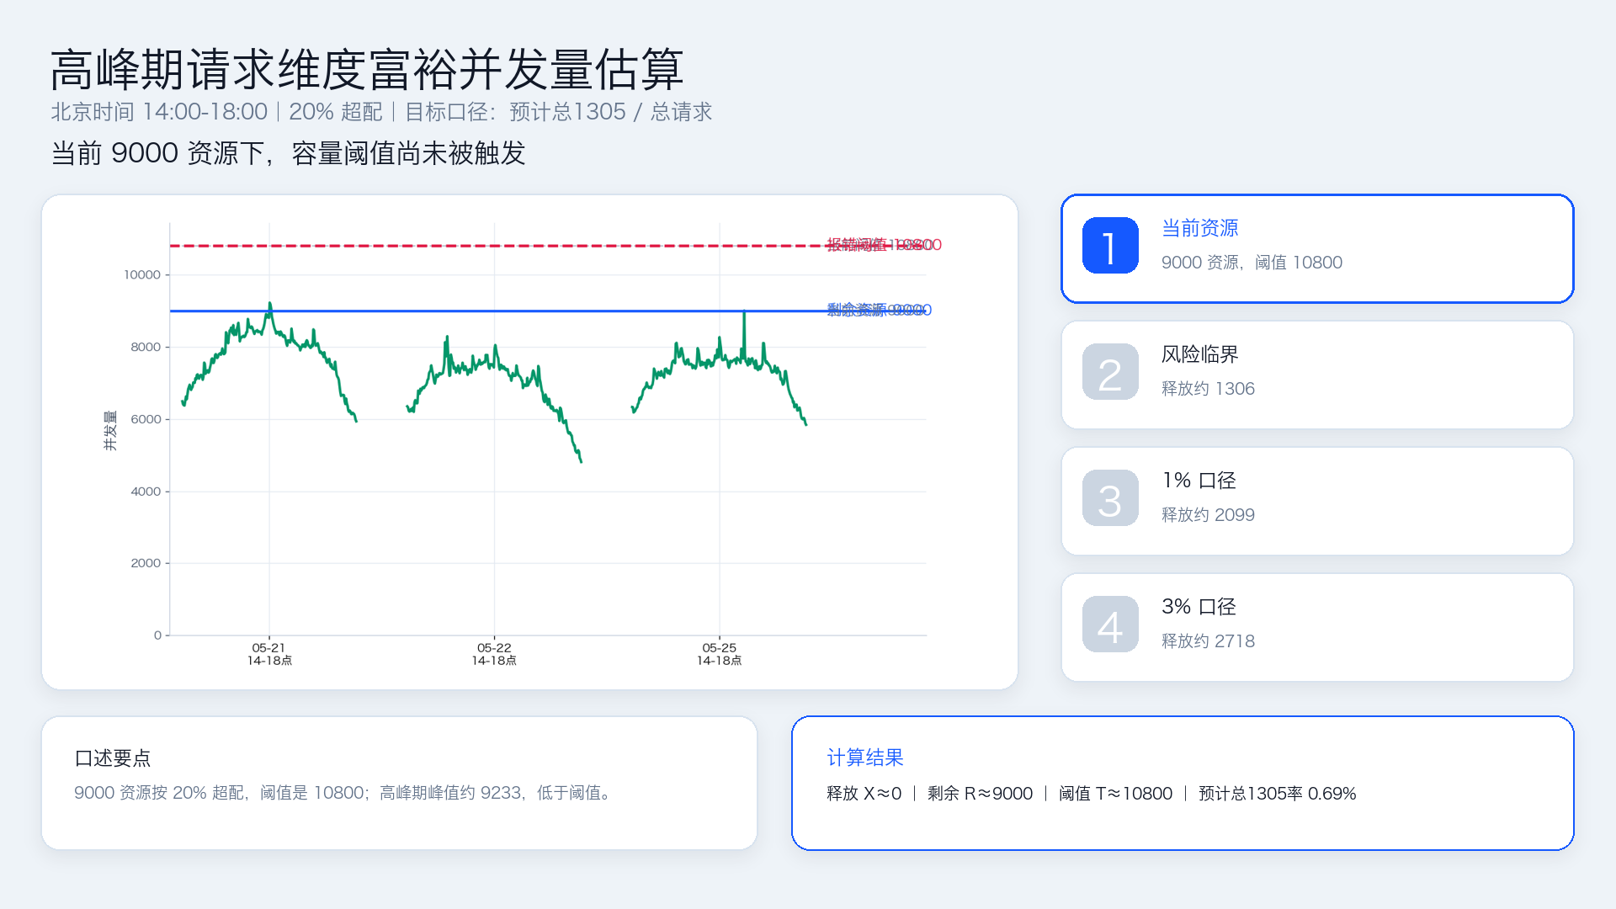The width and height of the screenshot is (1616, 909).
Task: Click the blue 剩余资源 9000 line label
Action: coord(879,310)
